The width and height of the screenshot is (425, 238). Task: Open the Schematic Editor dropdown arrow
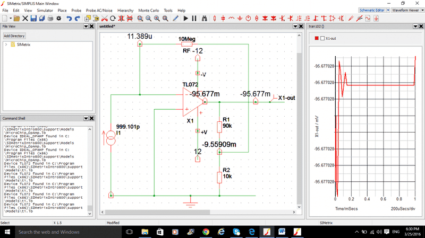388,10
